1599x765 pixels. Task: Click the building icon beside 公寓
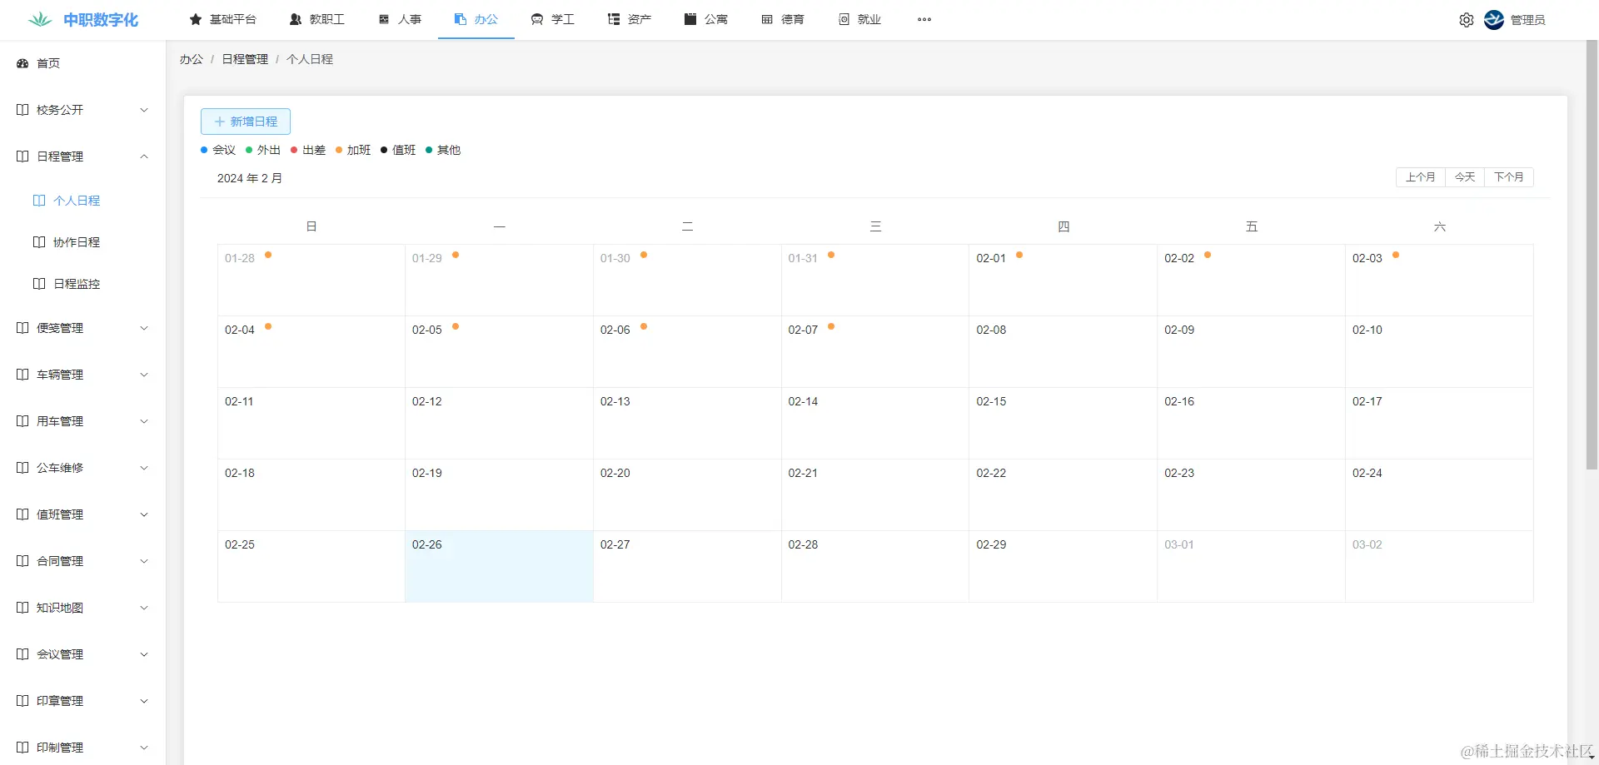690,19
